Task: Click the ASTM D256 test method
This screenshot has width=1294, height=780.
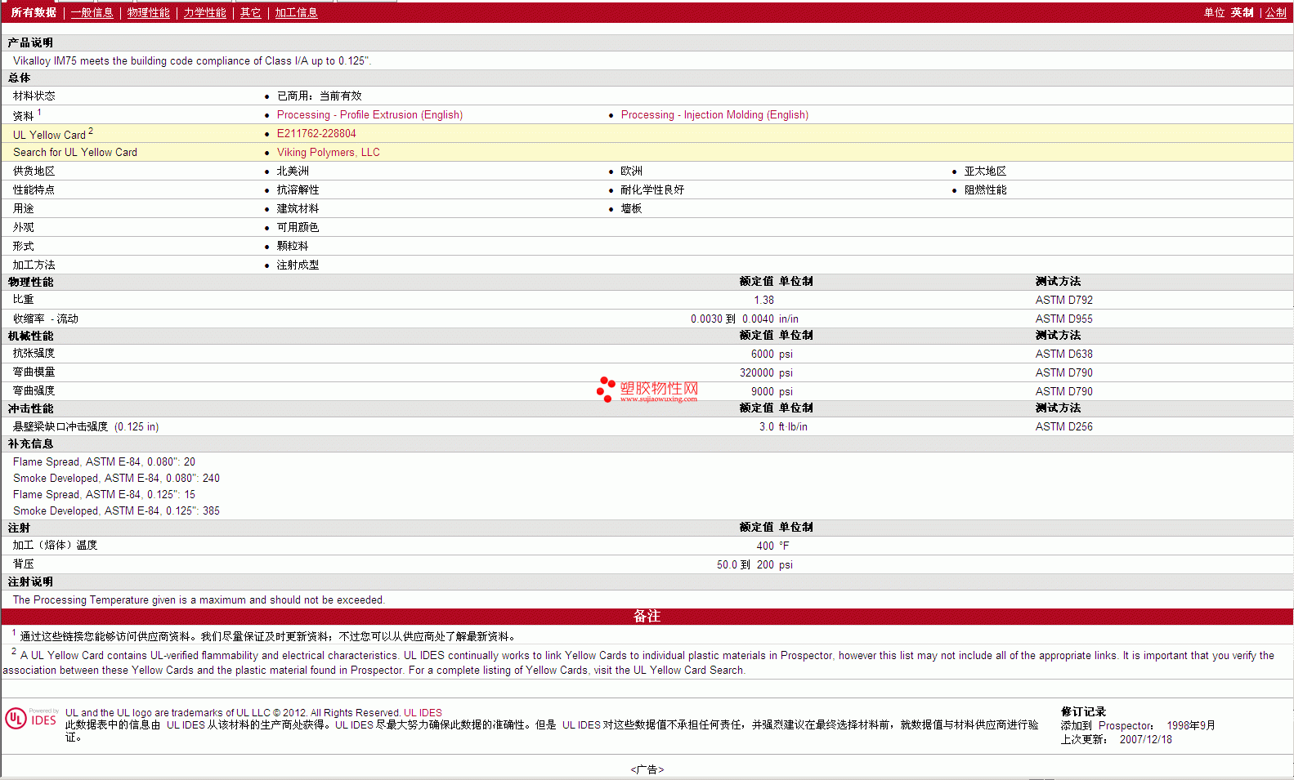Action: pos(1064,427)
